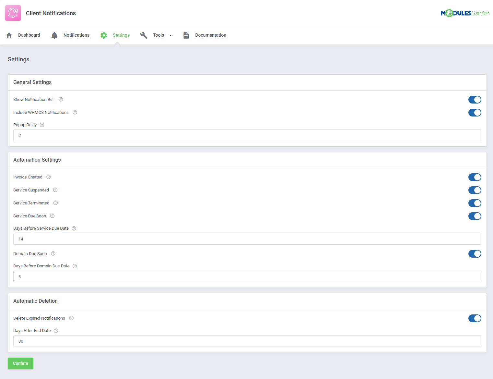Screen dimensions: 493x379
Task: Expand the Tools dropdown arrow
Action: [170, 35]
